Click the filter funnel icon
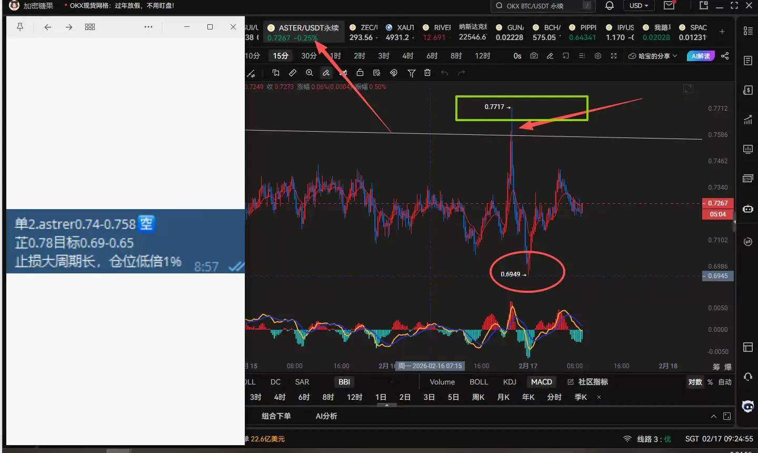Image resolution: width=758 pixels, height=453 pixels. pyautogui.click(x=412, y=73)
